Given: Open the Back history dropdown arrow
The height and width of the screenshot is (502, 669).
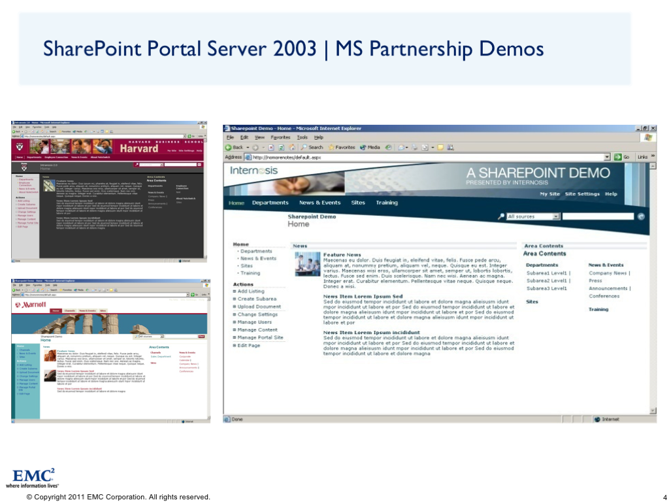Looking at the screenshot, I should pos(248,148).
